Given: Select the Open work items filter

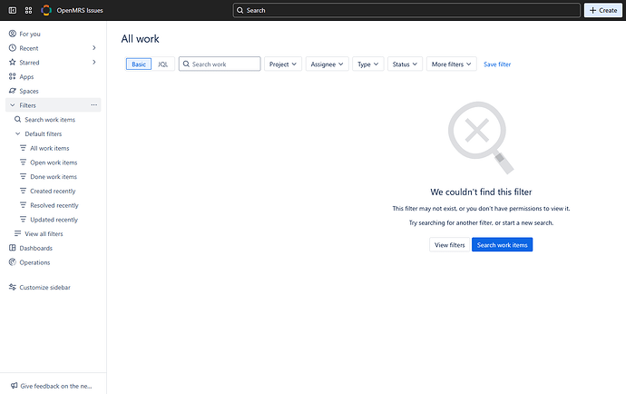Looking at the screenshot, I should coord(54,163).
